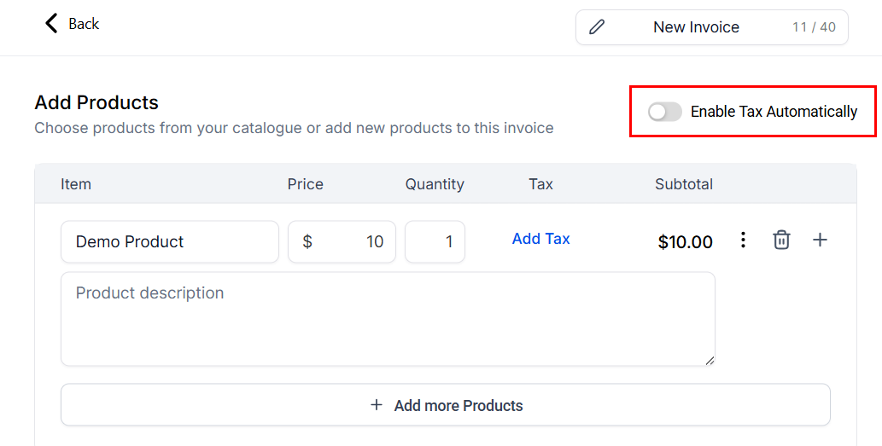This screenshot has height=446, width=882.
Task: Click the Enable Tax Automatically label text
Action: pyautogui.click(x=774, y=112)
